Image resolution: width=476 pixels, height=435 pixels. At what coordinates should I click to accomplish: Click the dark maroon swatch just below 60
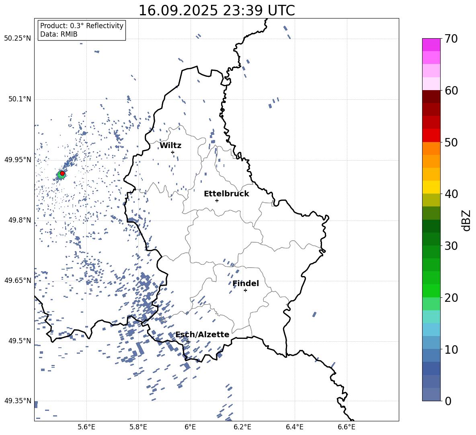[431, 97]
